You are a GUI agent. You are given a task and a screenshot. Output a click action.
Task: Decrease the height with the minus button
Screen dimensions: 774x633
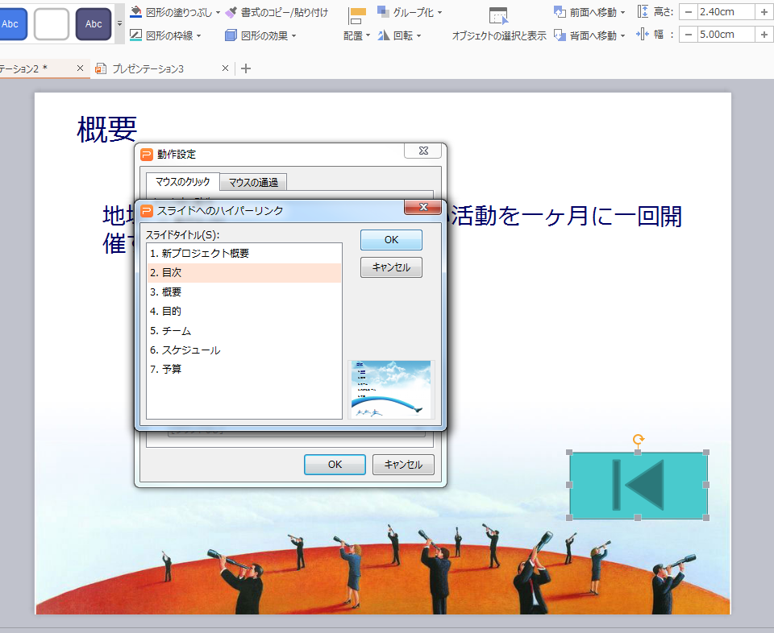(689, 12)
